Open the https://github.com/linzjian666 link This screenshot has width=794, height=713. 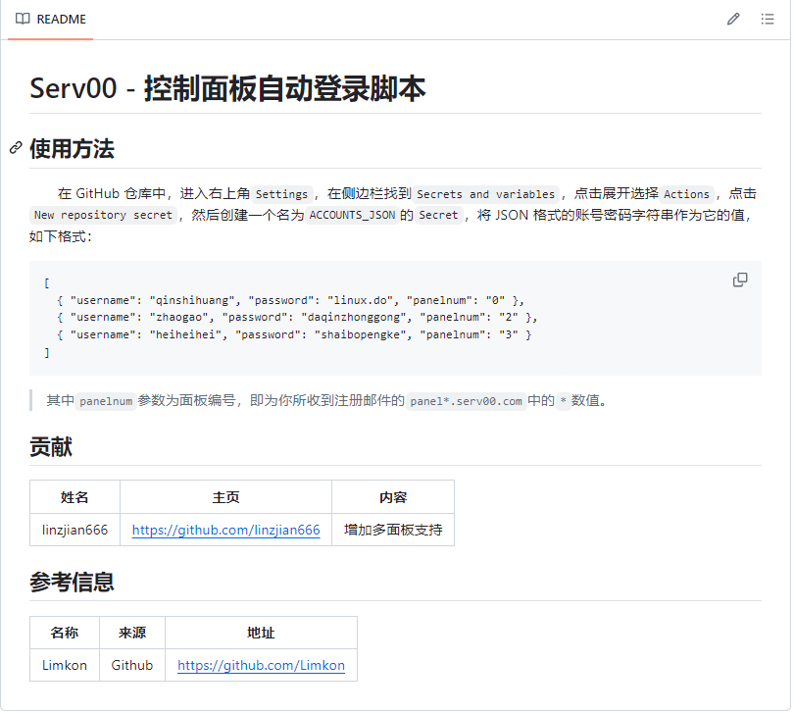(x=226, y=532)
